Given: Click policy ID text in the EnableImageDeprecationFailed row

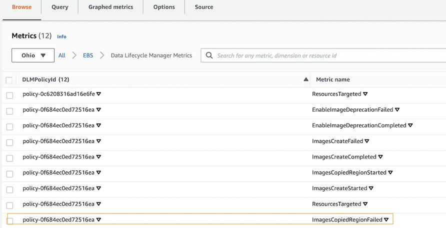Looking at the screenshot, I should (x=58, y=109).
